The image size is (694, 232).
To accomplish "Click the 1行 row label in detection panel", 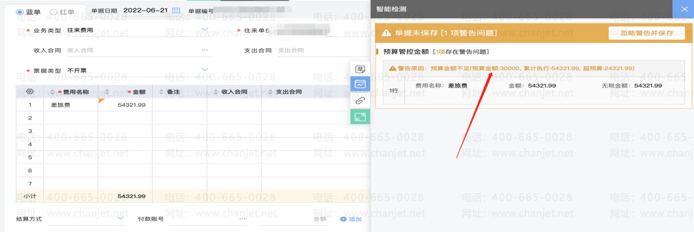I will (x=393, y=91).
